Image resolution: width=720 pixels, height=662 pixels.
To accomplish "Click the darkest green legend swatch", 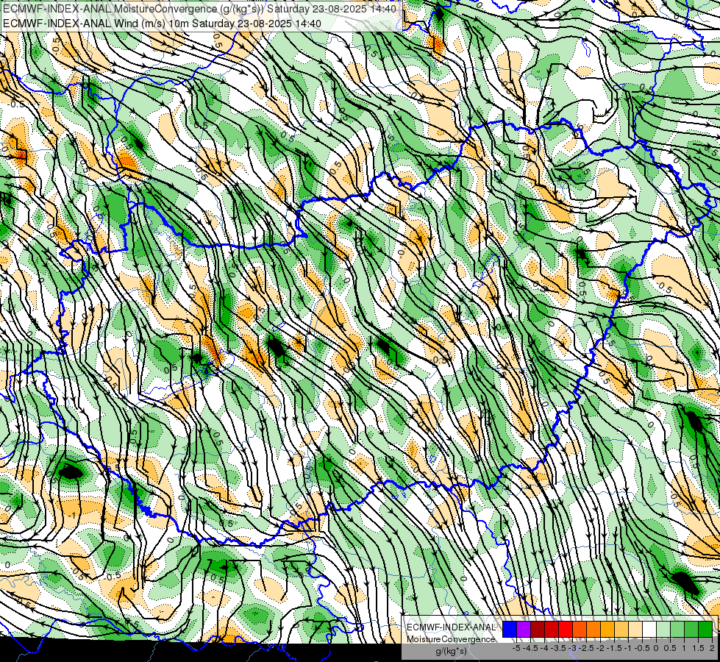I will (705, 629).
